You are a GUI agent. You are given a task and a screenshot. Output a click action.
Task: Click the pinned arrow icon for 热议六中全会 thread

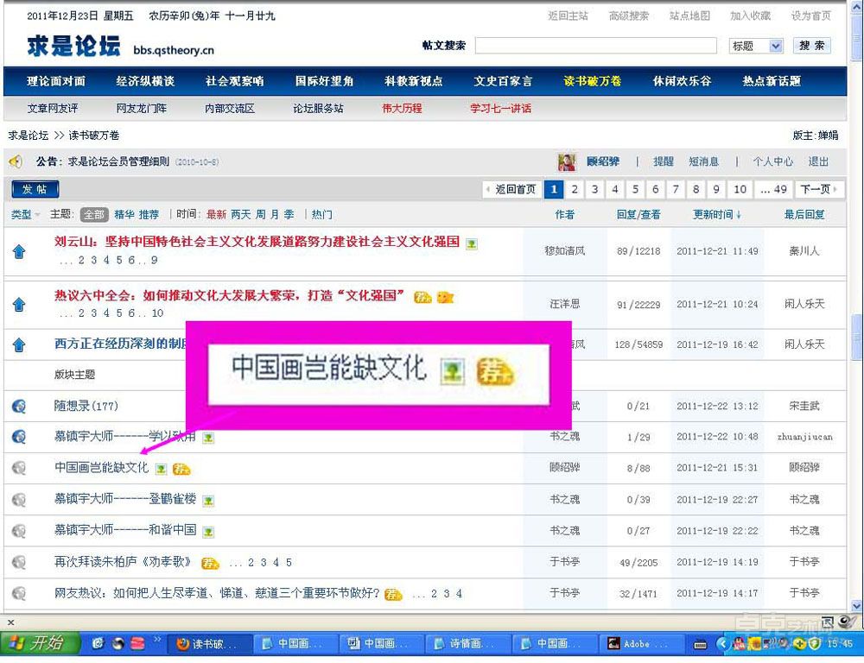coord(19,304)
